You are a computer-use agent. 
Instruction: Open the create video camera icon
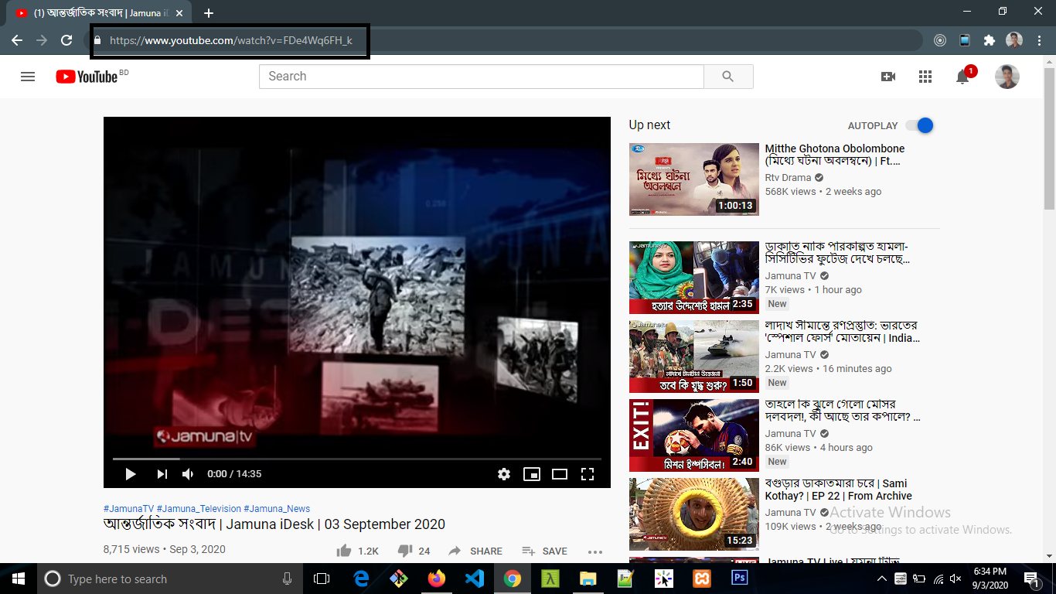tap(888, 77)
